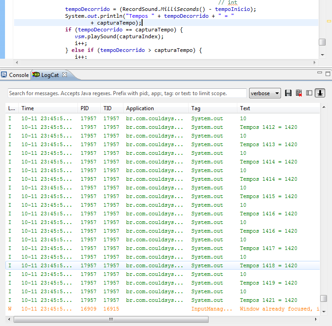Click the PID column header
The height and width of the screenshot is (326, 332).
[89, 108]
